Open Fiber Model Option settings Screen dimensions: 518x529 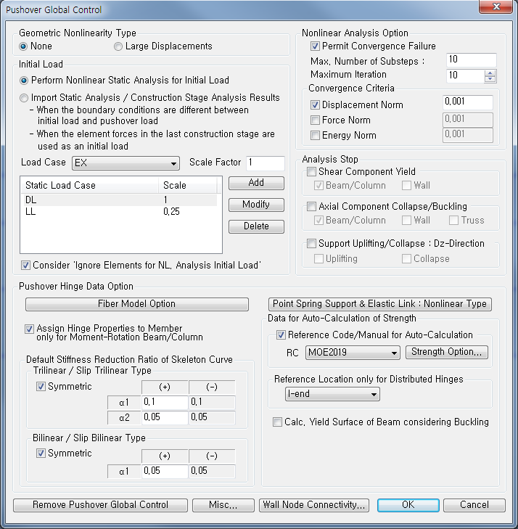tap(136, 304)
